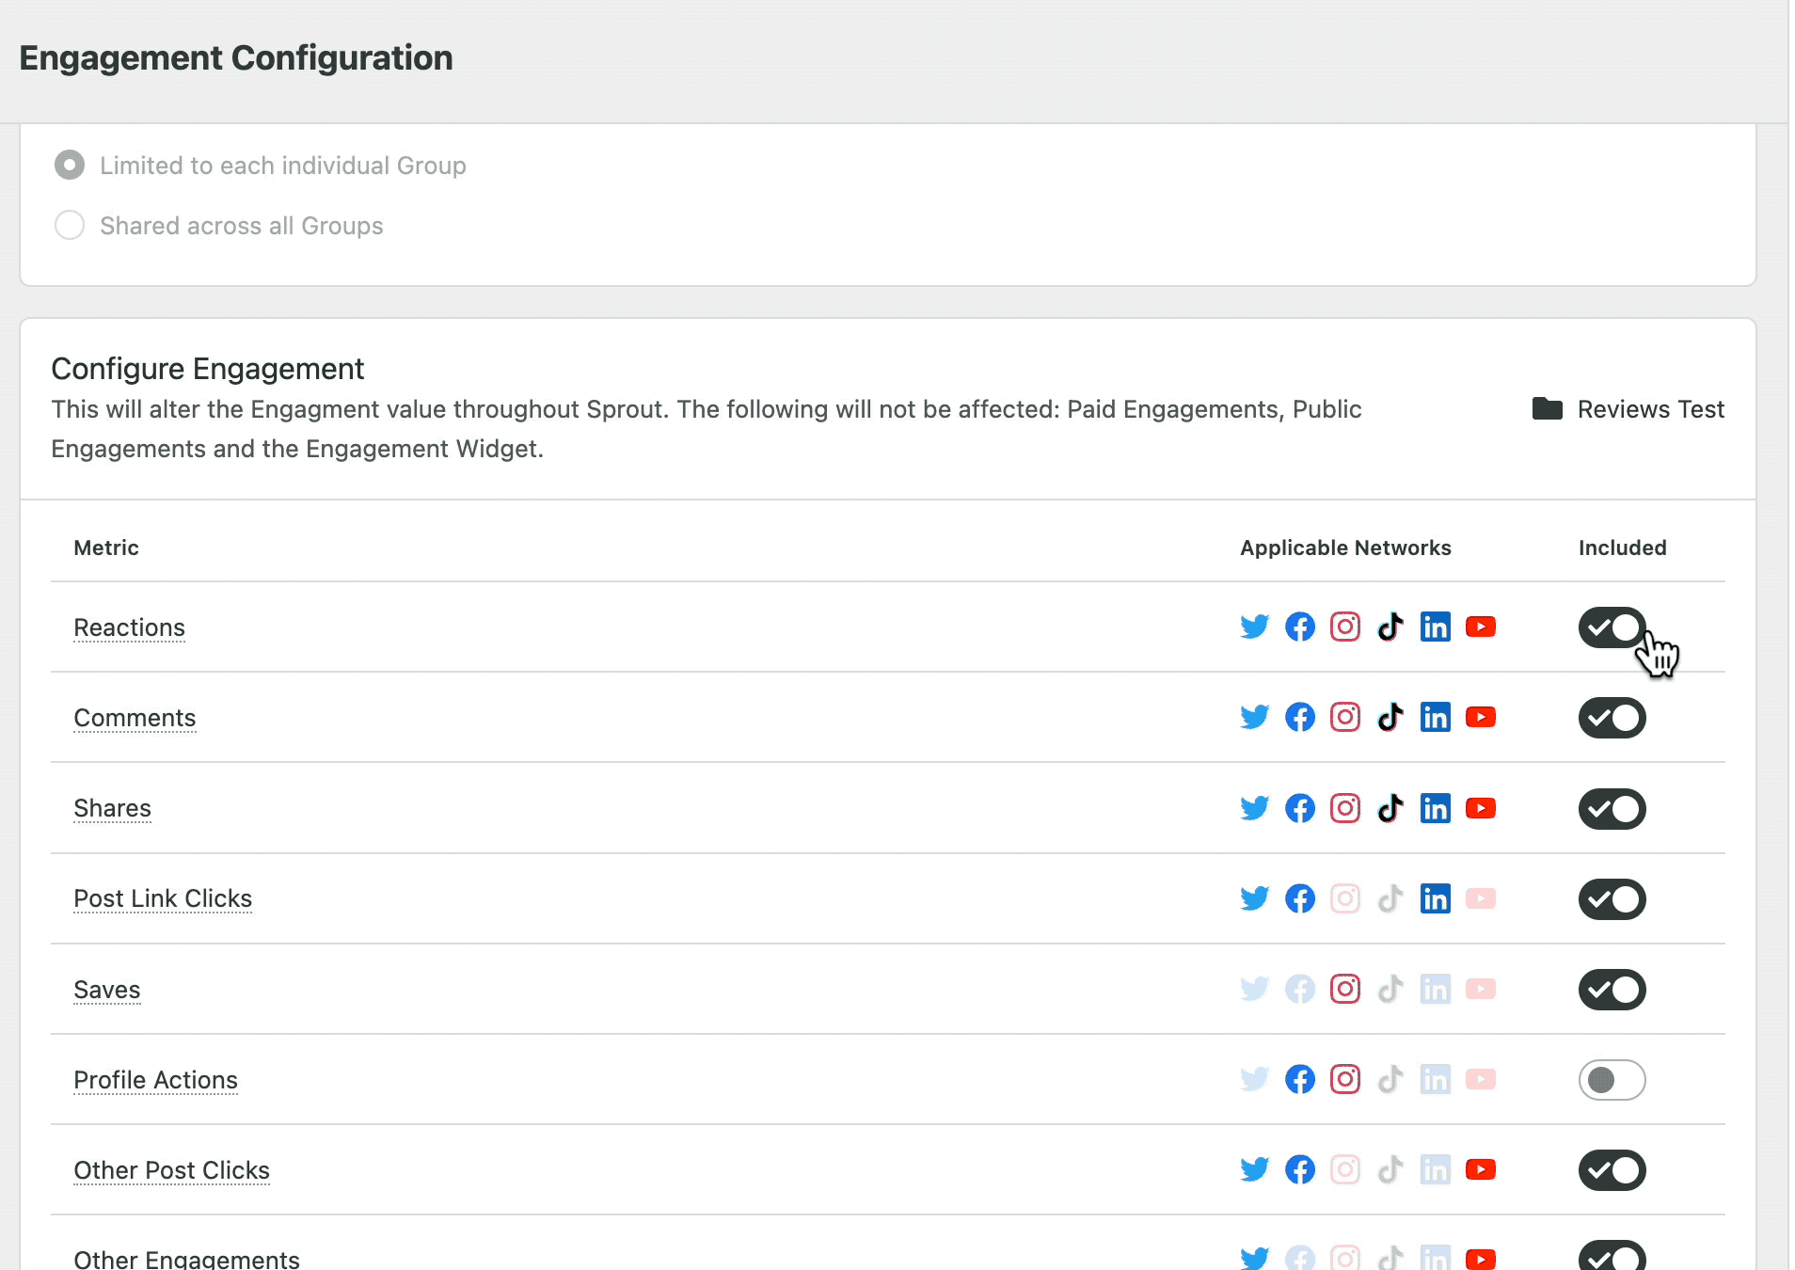Click the faded LinkedIn icon in Other Post Clicks row
The height and width of the screenshot is (1270, 1795).
click(x=1436, y=1169)
